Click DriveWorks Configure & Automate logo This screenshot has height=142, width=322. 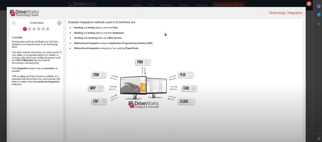(143, 105)
